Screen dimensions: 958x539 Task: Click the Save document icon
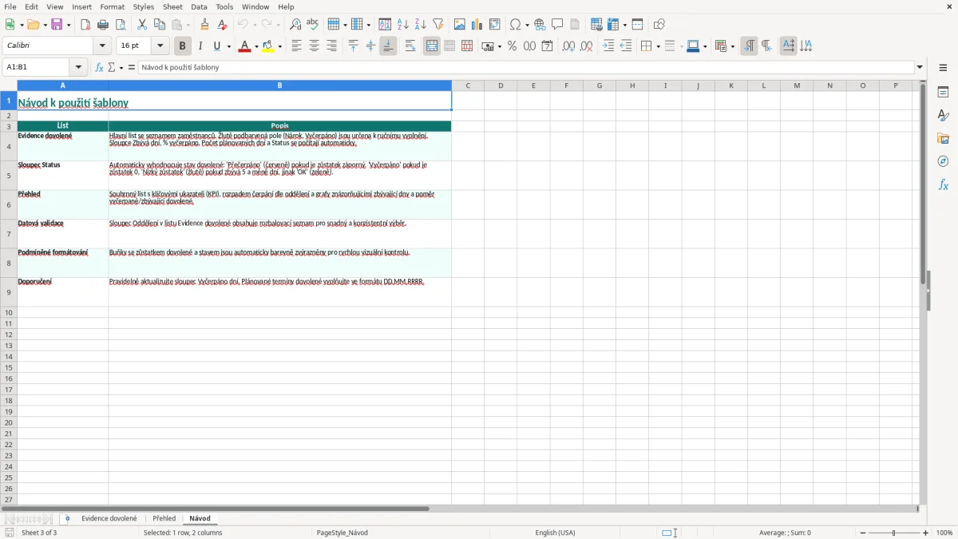(x=57, y=25)
